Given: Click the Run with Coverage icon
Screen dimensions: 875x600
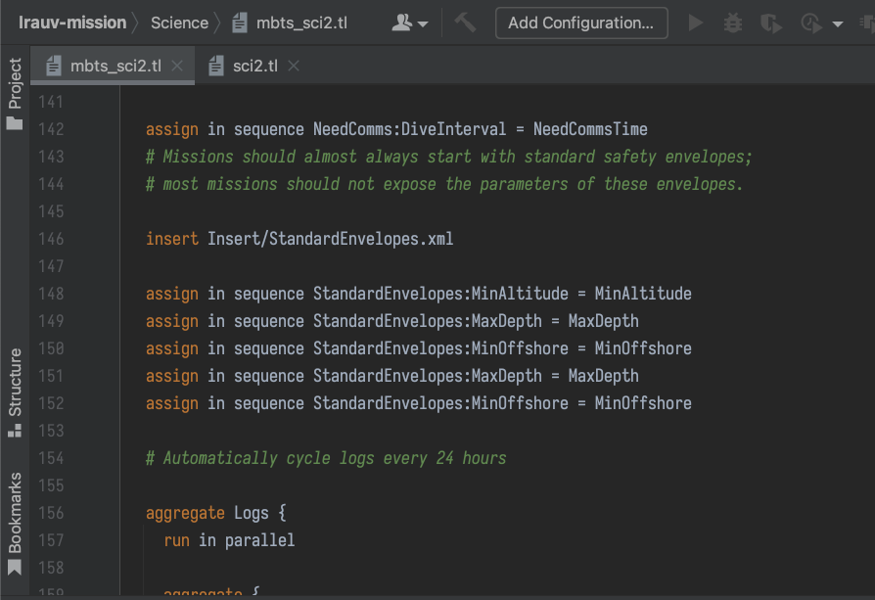Looking at the screenshot, I should 770,23.
